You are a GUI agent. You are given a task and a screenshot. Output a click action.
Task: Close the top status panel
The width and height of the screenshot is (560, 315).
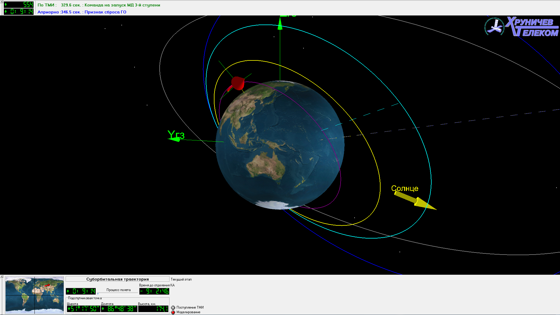(x=2, y=2)
